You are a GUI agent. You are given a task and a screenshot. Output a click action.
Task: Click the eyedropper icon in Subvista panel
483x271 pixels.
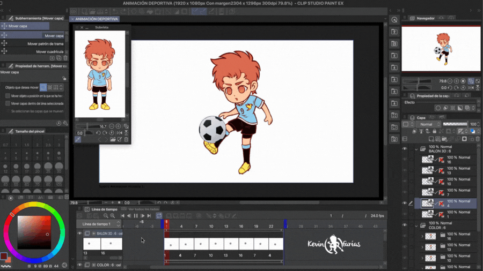[x=78, y=139]
